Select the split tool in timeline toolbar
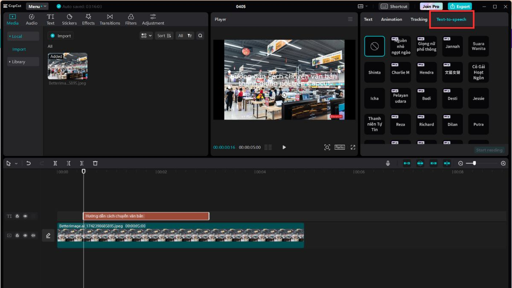Viewport: 512px width, 288px height. 55,163
